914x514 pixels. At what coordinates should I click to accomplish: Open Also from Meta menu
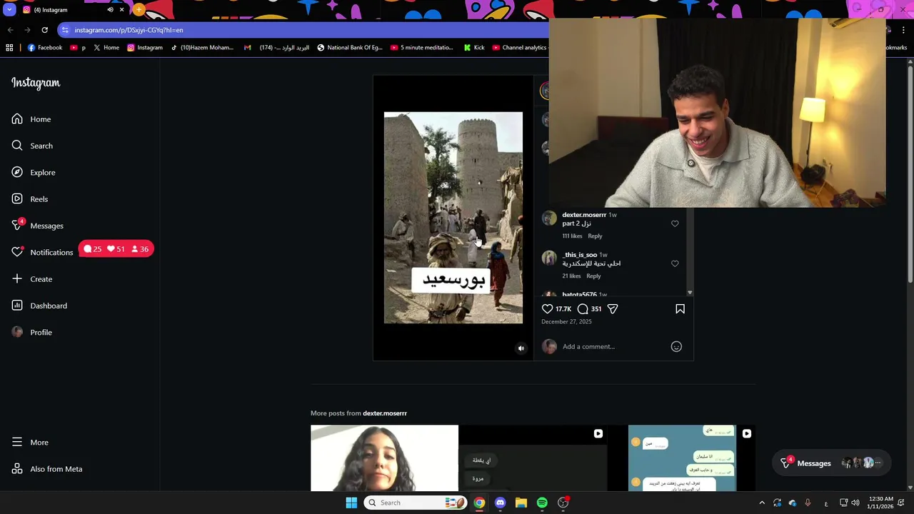47,469
